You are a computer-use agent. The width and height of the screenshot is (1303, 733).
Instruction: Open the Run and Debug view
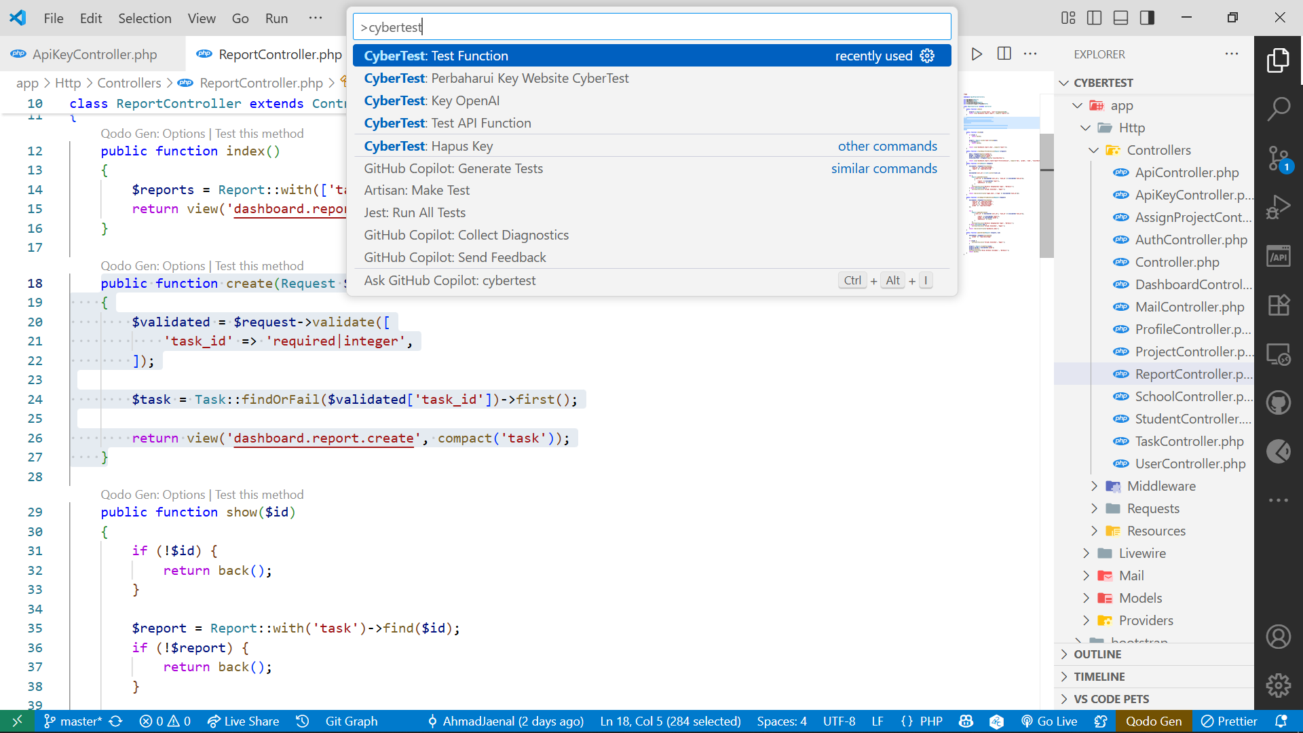pyautogui.click(x=1278, y=207)
